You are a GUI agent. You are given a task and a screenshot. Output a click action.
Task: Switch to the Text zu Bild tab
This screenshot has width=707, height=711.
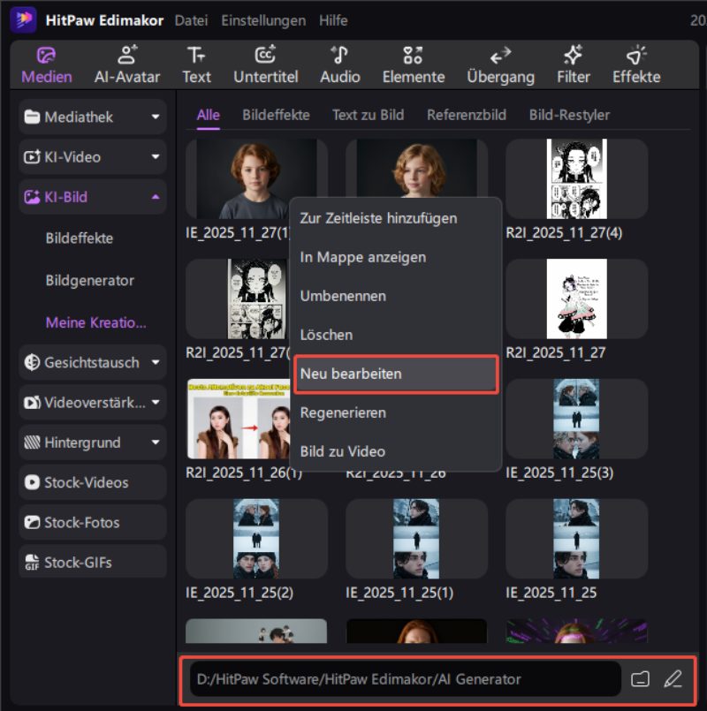point(368,115)
